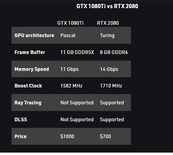Select the Ray Tracing row label

(x=28, y=103)
